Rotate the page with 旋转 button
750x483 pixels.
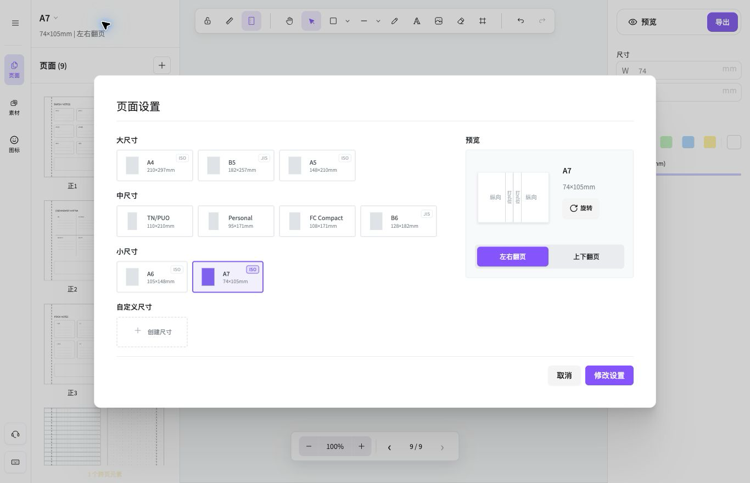(x=581, y=208)
